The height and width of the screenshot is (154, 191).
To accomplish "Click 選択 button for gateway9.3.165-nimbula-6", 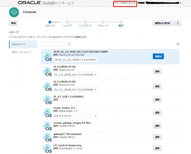I will [x=157, y=137].
